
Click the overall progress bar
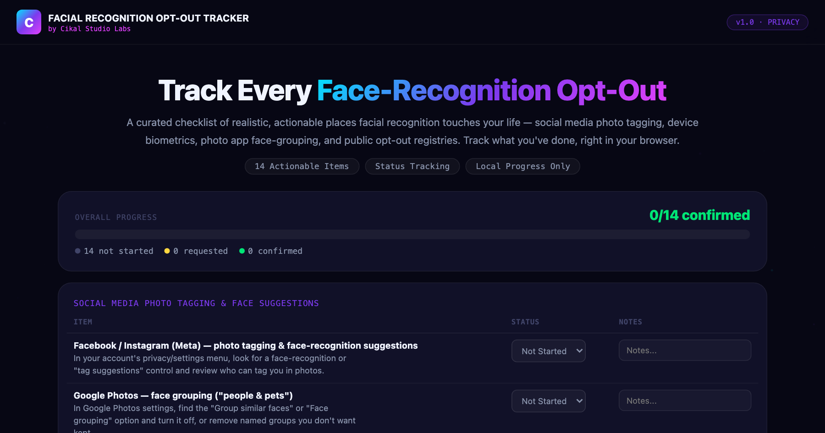[412, 234]
